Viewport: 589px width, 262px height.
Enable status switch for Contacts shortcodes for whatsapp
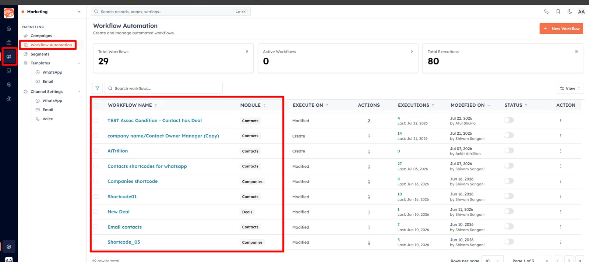[x=509, y=166]
